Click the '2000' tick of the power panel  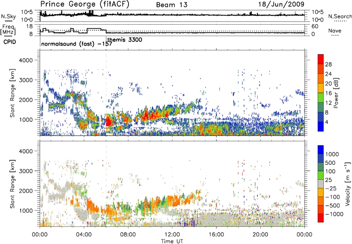[x=26, y=100]
